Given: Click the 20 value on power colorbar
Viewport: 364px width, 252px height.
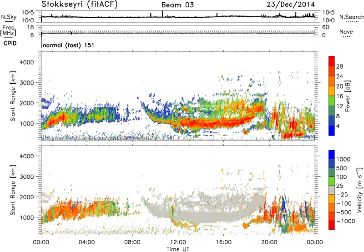Looking at the screenshot, I should (339, 86).
